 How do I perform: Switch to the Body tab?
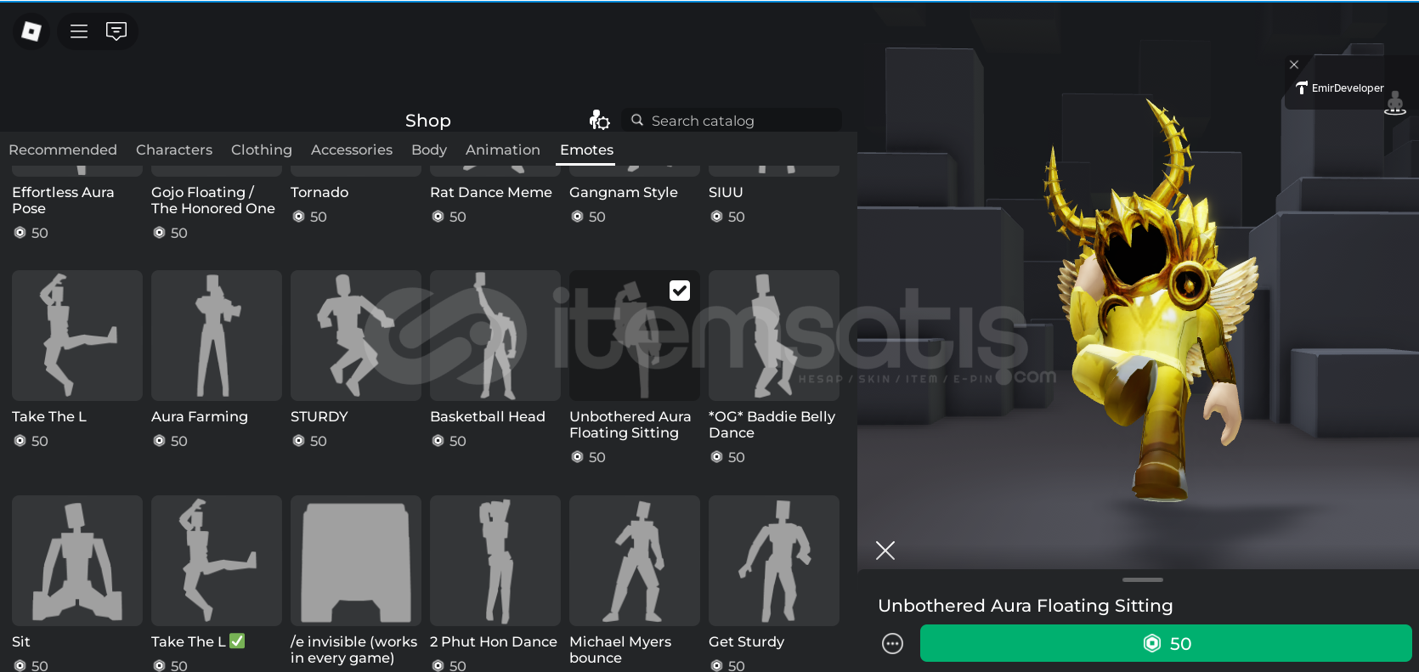click(x=429, y=150)
